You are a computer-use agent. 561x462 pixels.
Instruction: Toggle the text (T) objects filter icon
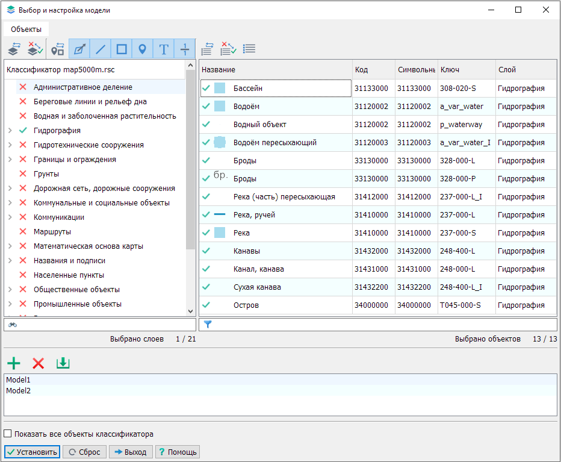[x=163, y=49]
